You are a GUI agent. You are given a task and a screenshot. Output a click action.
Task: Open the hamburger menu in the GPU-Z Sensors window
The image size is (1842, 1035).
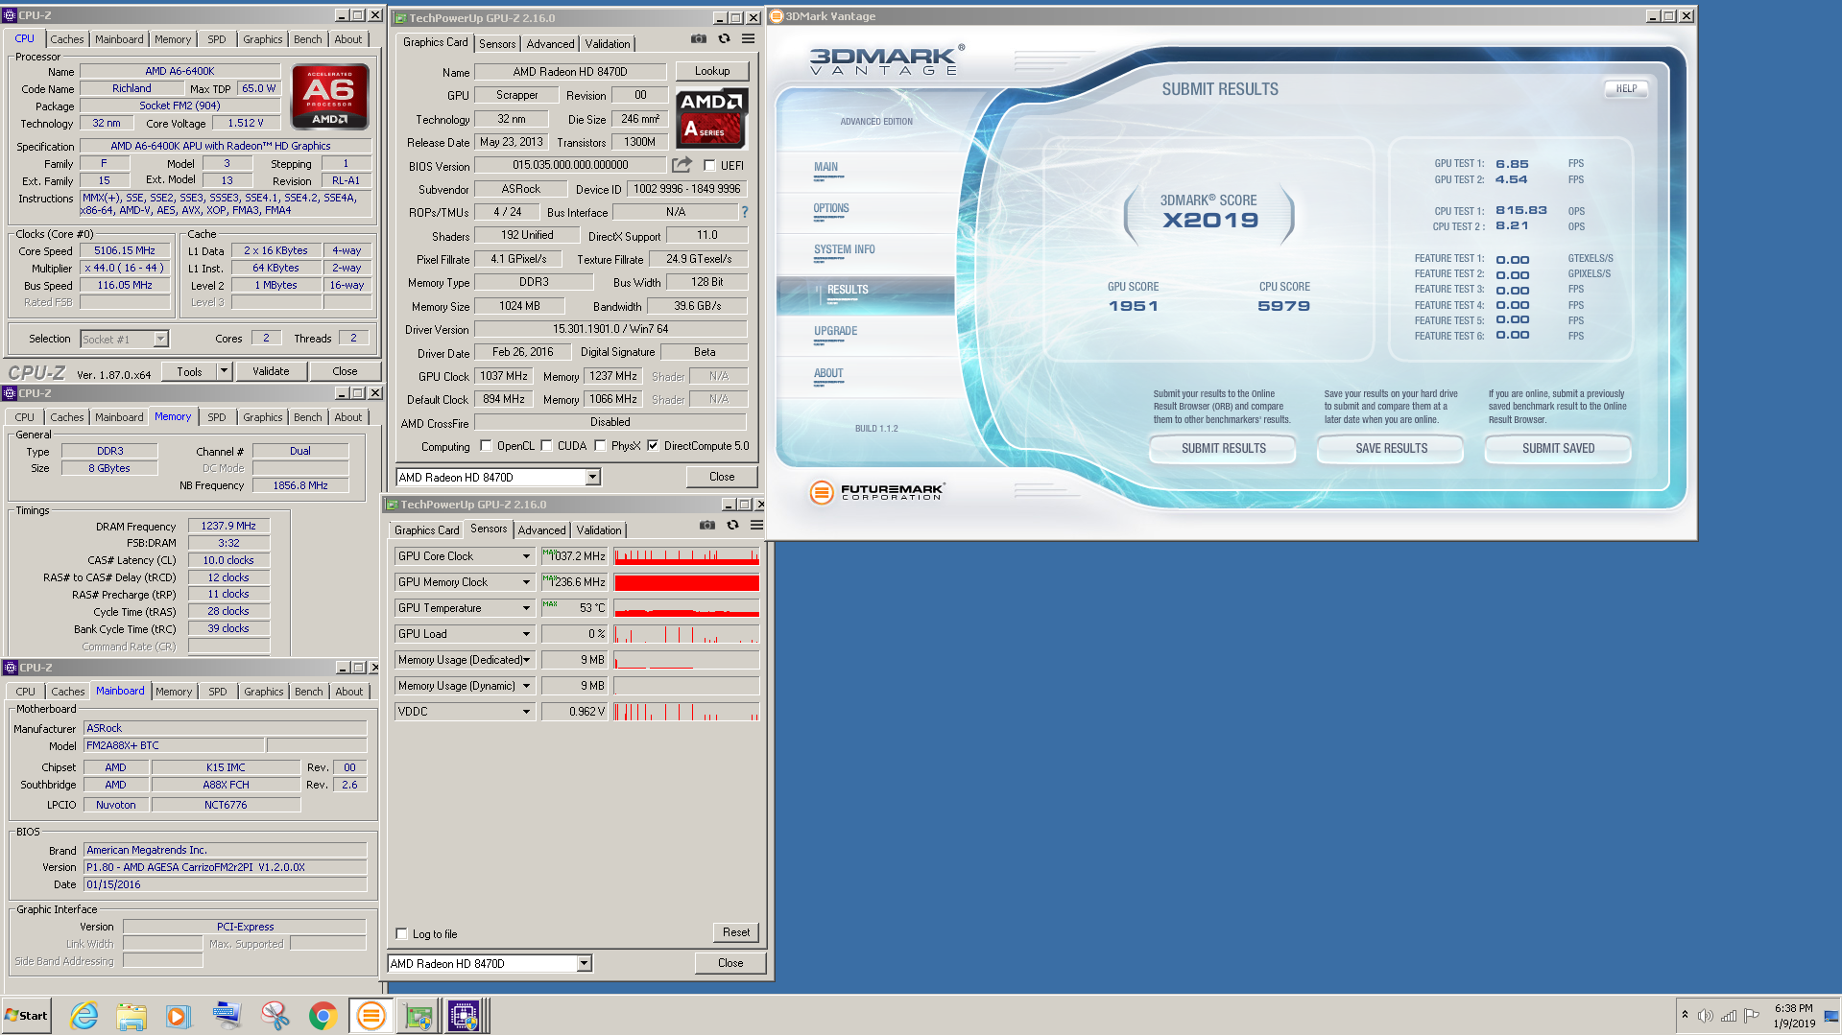756,526
